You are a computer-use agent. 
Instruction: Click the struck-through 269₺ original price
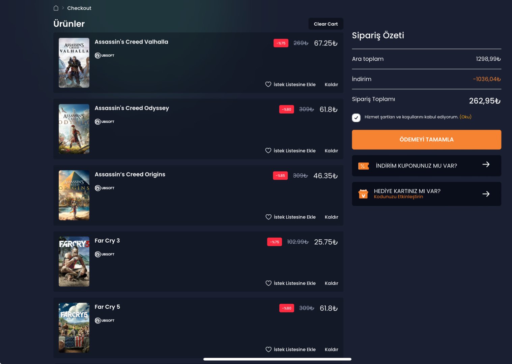point(301,43)
